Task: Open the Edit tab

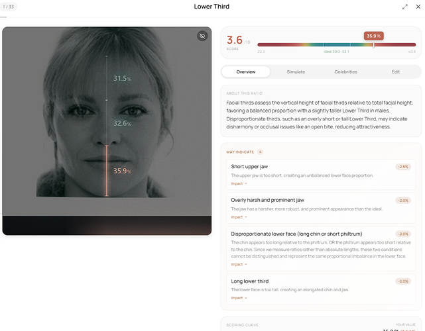Action: [x=395, y=71]
